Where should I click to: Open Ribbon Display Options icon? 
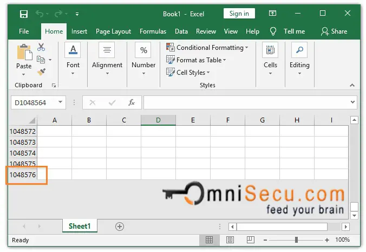[272, 14]
